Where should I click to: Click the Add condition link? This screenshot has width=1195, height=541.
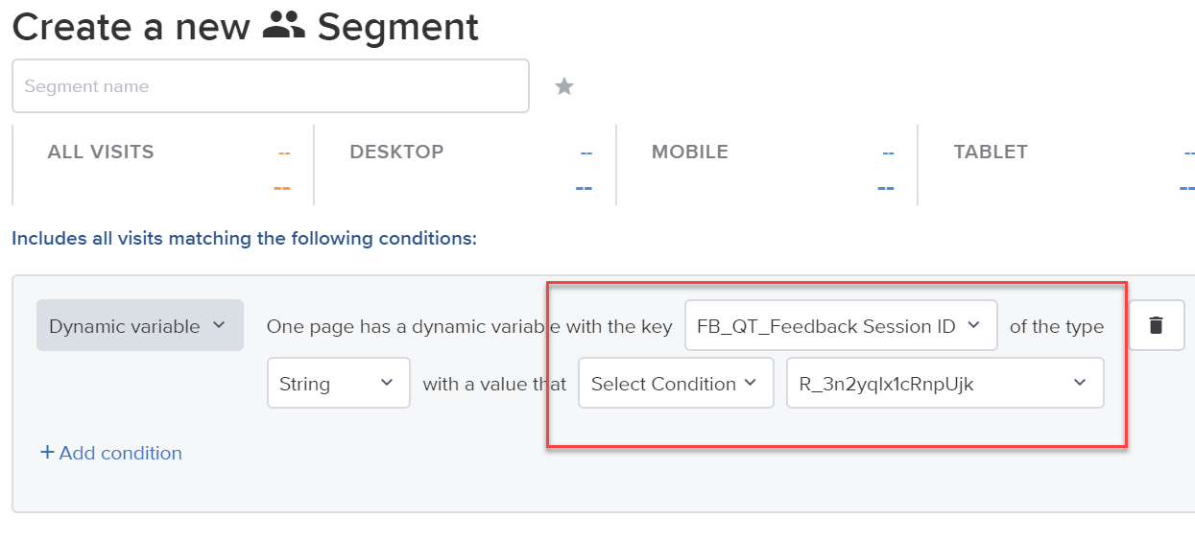pyautogui.click(x=111, y=453)
